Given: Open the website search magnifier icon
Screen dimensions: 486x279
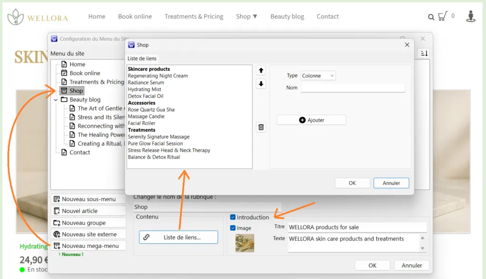Looking at the screenshot, I should coord(431,17).
